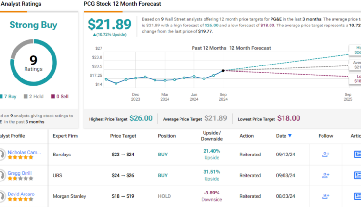Image resolution: width=361 pixels, height=207 pixels.
Task: Click Nicholas Campanella's profile avatar
Action: [x=2, y=154]
